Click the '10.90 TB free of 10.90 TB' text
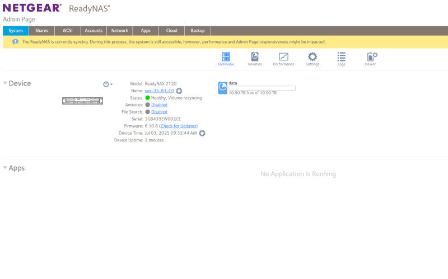 pyautogui.click(x=253, y=93)
